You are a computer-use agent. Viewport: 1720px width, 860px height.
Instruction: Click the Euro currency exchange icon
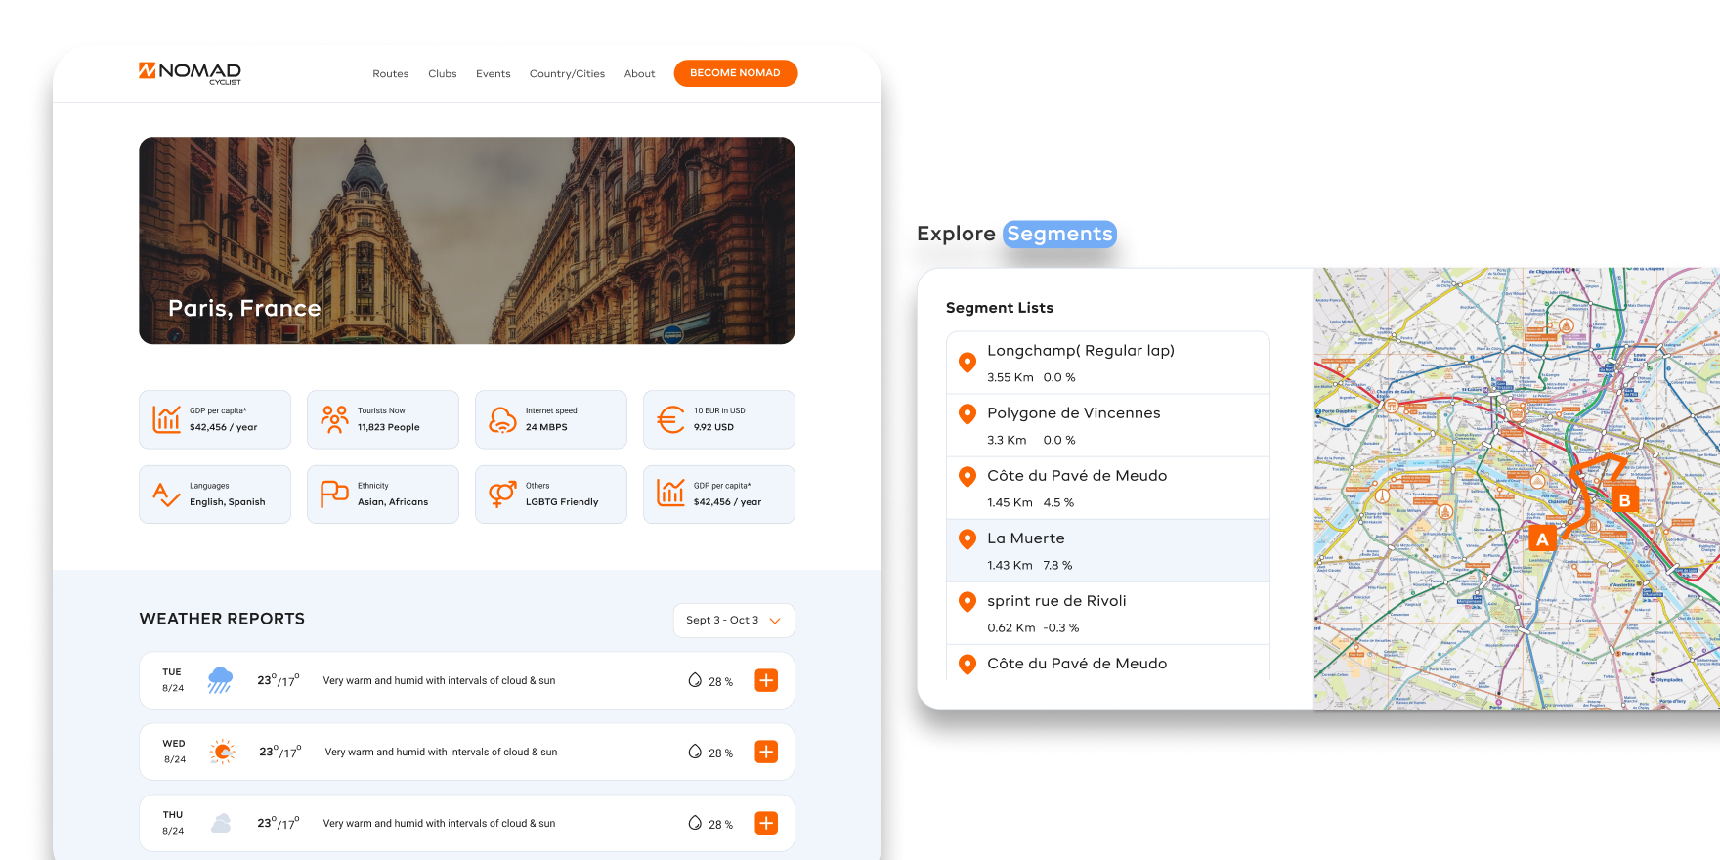670,419
